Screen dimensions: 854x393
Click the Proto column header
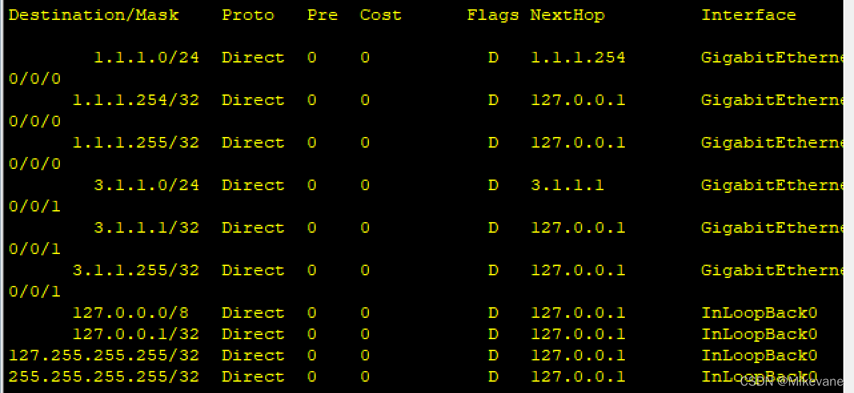tap(248, 15)
